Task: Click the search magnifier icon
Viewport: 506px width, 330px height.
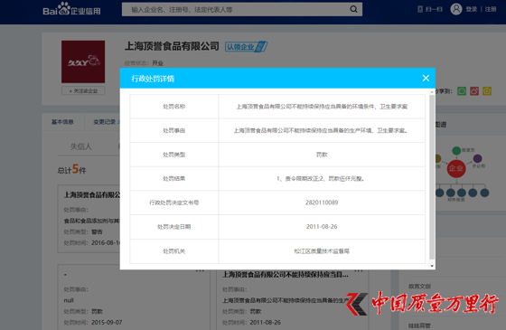Action: pos(353,9)
